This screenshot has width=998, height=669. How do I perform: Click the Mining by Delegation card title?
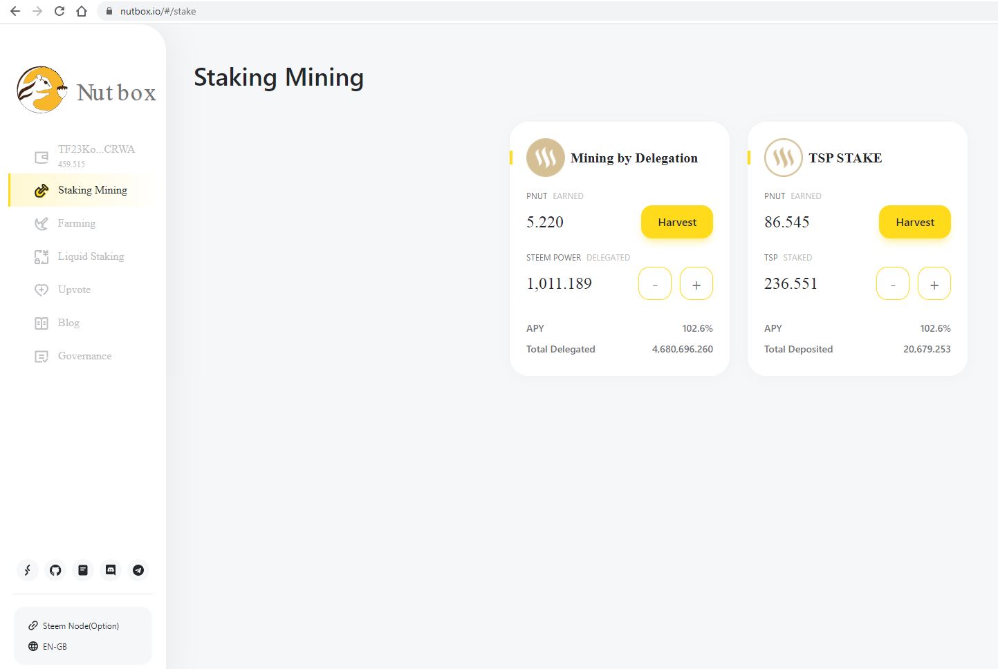pyautogui.click(x=634, y=158)
